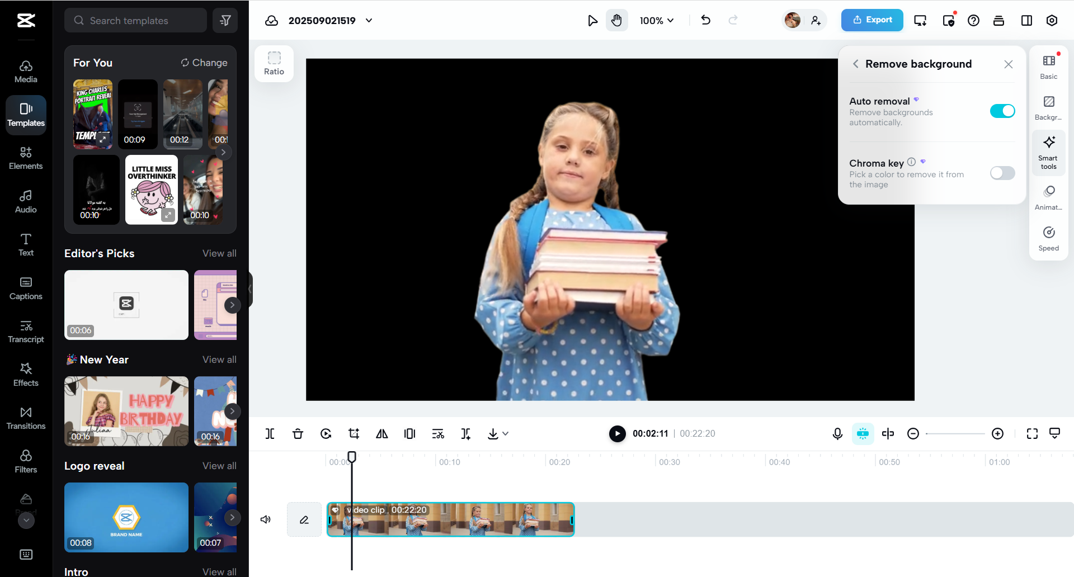The image size is (1074, 577).
Task: Open the Speed panel
Action: (x=1049, y=239)
